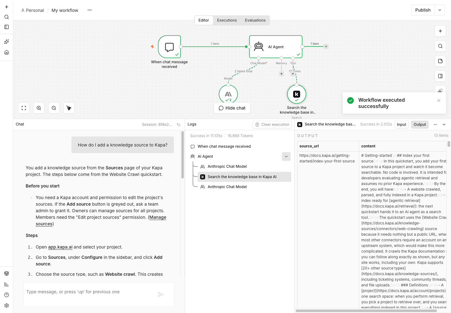Viewport: 451px width, 313px height.
Task: Tidy up the workflow with the broom icon
Action: tap(69, 108)
